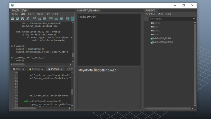
Task: Minimize the Maya window
Action: point(175,5)
